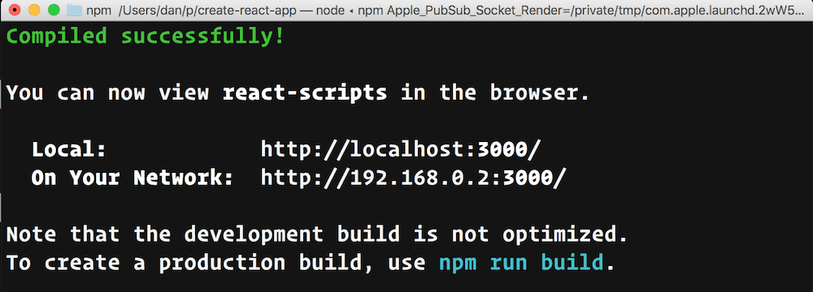Viewport: 813px width, 292px height.
Task: Open the http://localhost:3000/ local URL
Action: coord(401,149)
